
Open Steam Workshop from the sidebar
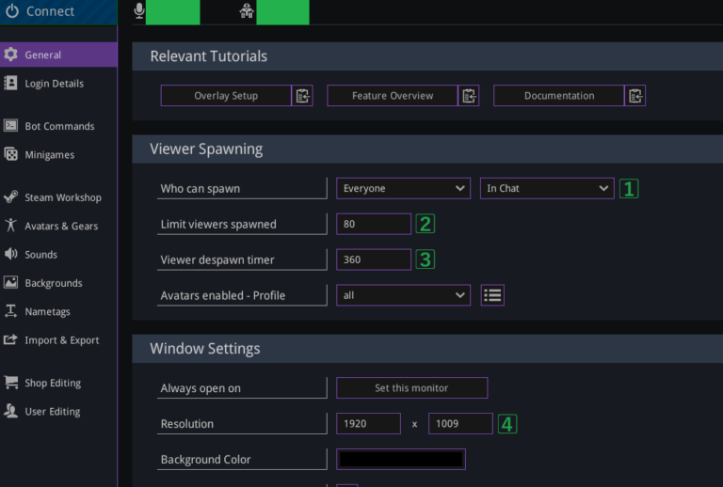(62, 197)
